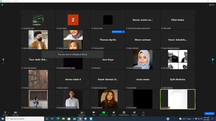Screen dimensions: 216x121
Task: Click the Haura Salsabila name tile
Action: (x=178, y=40)
